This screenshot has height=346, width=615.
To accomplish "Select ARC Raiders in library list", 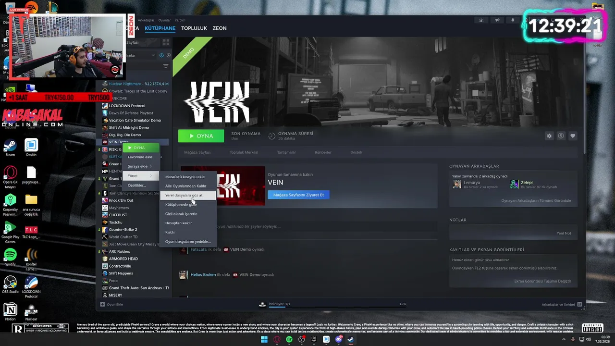I will [x=119, y=251].
